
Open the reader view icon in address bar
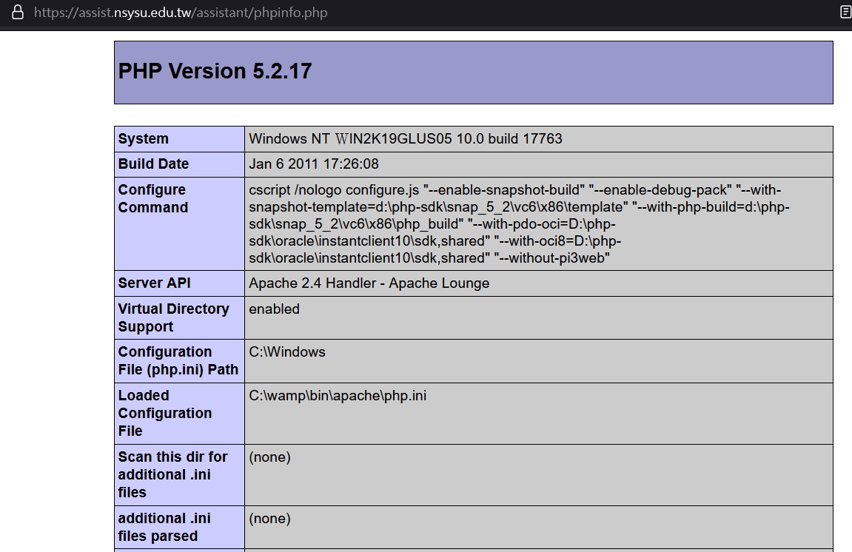[x=846, y=12]
